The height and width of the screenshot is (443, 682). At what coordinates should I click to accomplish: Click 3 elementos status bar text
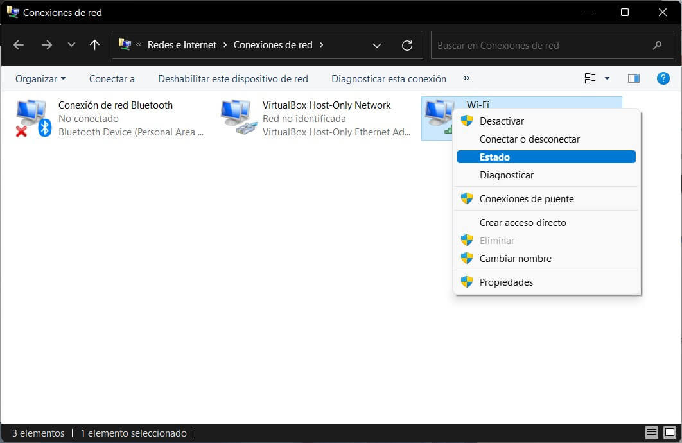38,433
